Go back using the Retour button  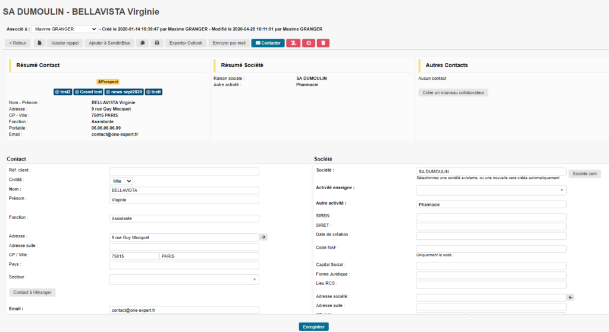pos(17,43)
